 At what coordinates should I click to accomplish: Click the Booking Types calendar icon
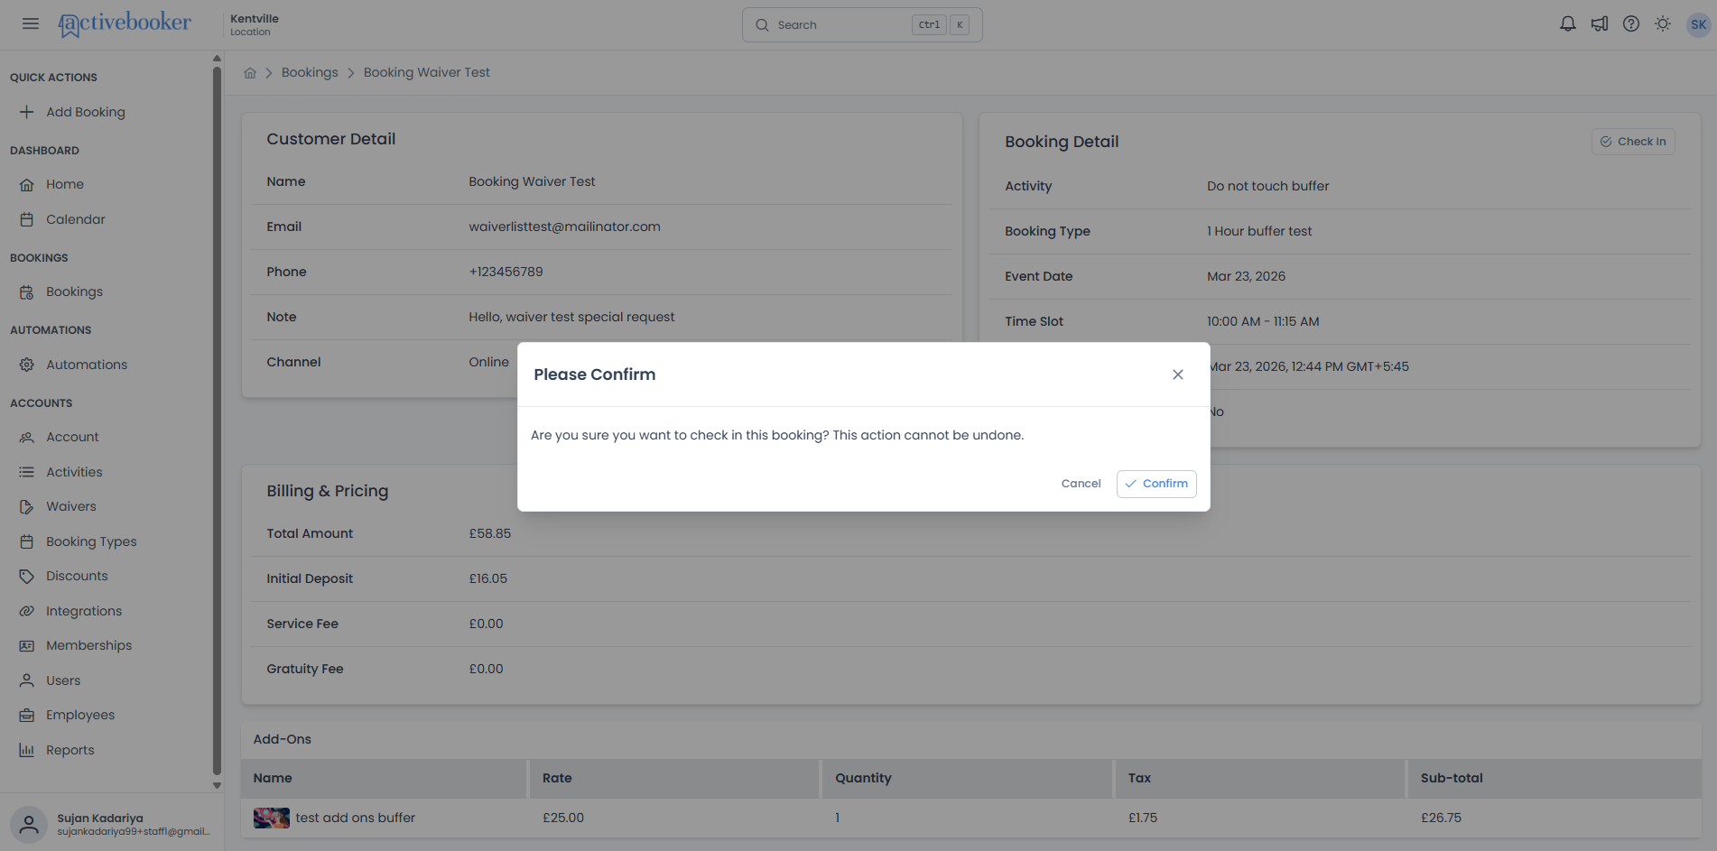click(x=27, y=541)
